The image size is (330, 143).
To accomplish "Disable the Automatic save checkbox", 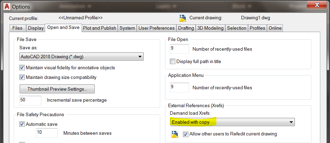I will click(x=22, y=124).
